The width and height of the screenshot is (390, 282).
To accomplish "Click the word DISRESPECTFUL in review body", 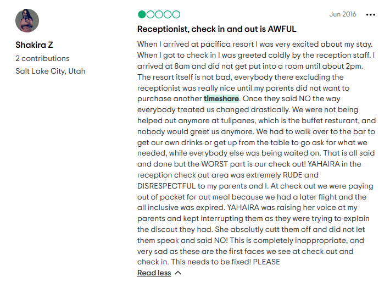I will [166, 186].
